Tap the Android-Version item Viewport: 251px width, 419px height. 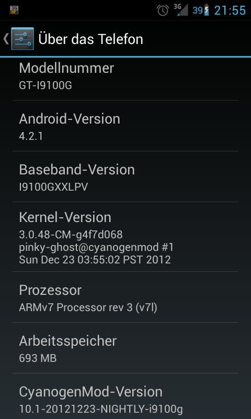pyautogui.click(x=125, y=126)
